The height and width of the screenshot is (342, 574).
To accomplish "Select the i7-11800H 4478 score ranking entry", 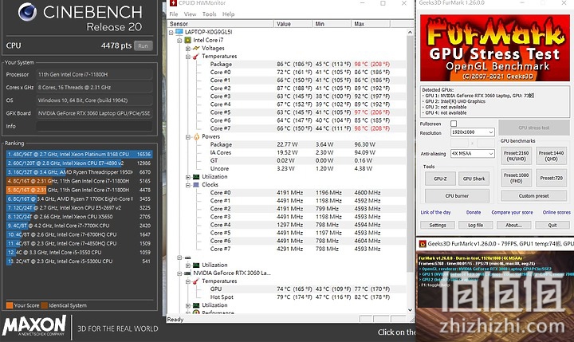I will 79,190.
